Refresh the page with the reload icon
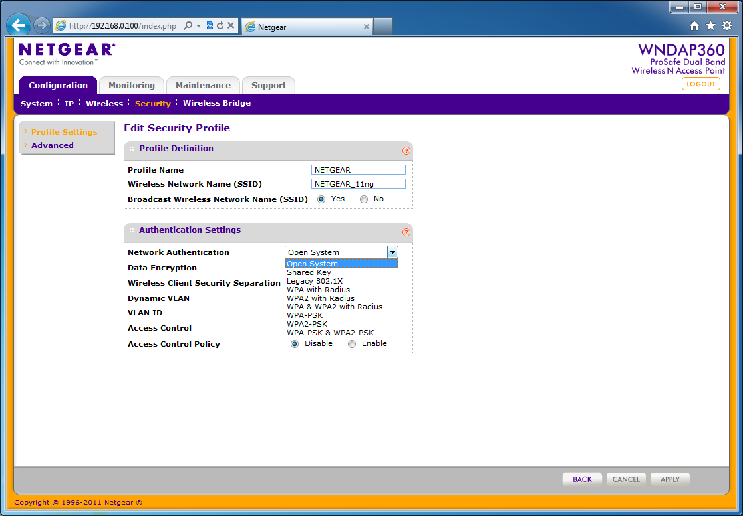Screen dimensions: 743x516 coord(220,25)
